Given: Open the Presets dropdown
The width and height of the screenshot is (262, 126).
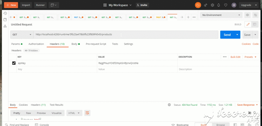Looking at the screenshot, I should (x=250, y=57).
